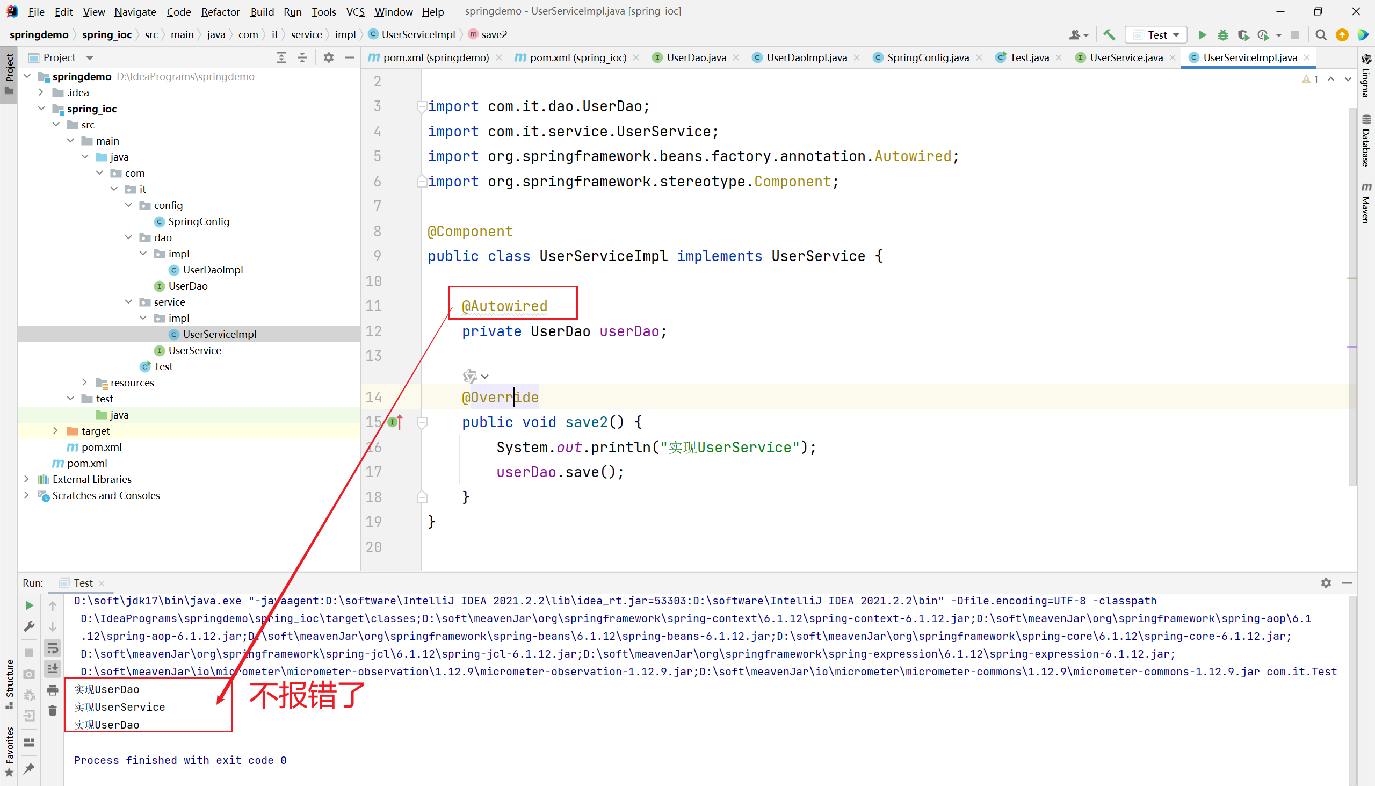Toggle scroll to end in console
This screenshot has width=1375, height=786.
pyautogui.click(x=52, y=669)
